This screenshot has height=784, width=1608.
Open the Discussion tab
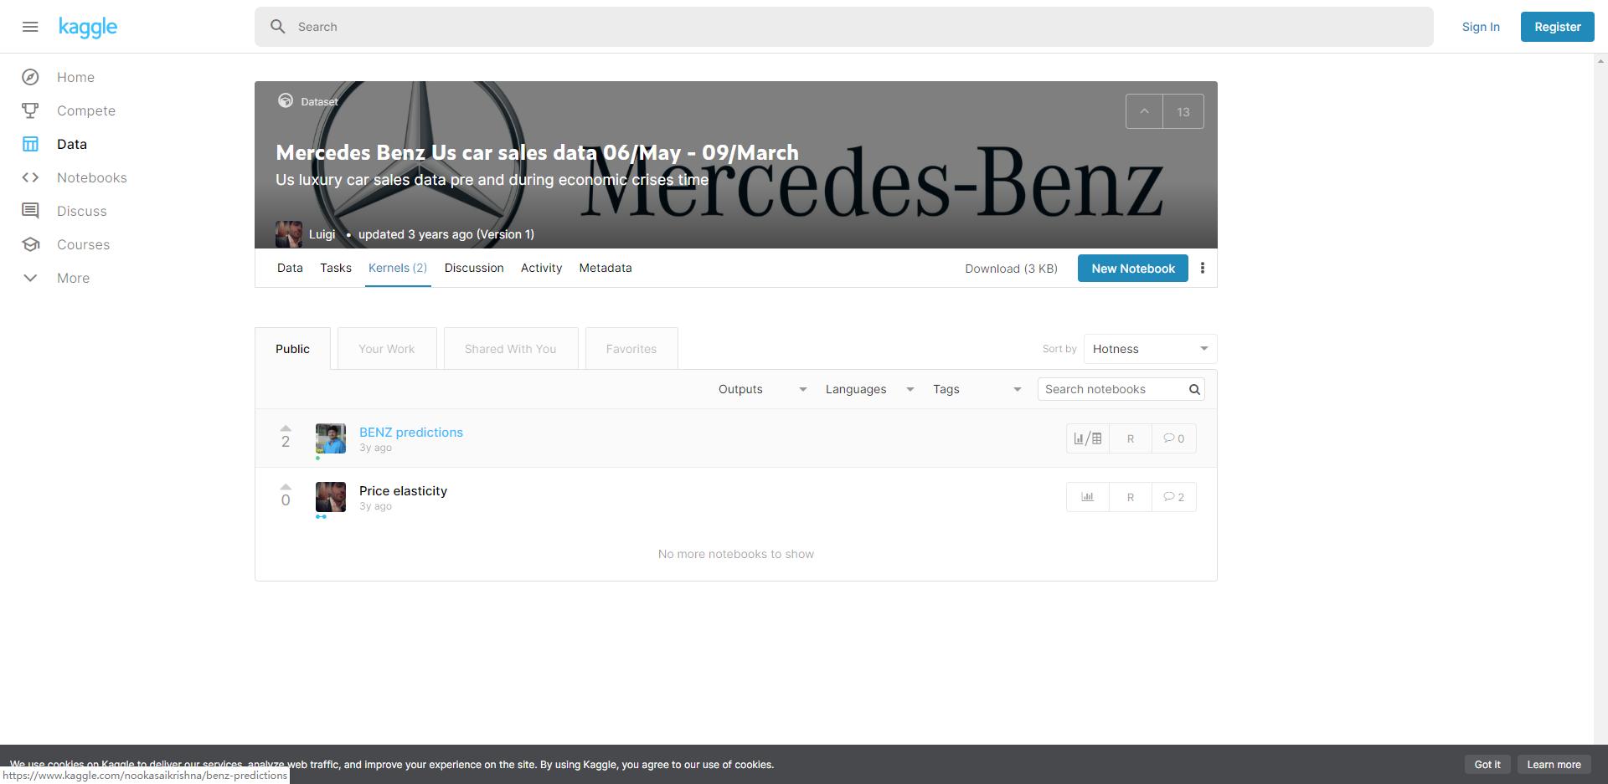pos(474,268)
